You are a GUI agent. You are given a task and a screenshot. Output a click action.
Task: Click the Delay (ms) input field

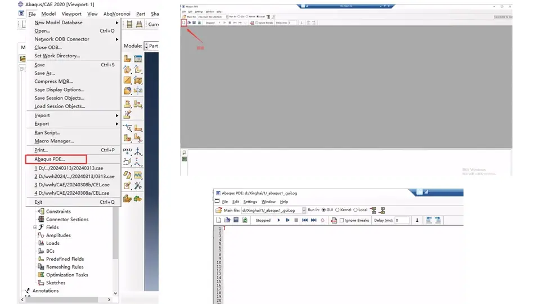(x=402, y=220)
